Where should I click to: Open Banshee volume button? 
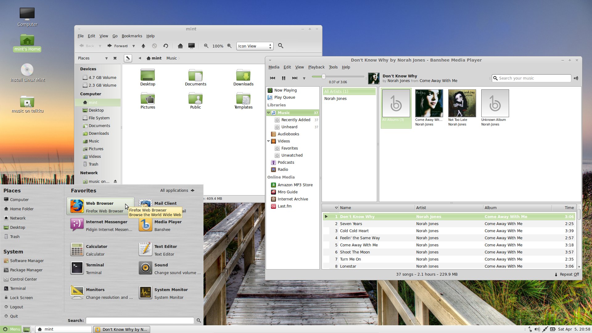pos(576,78)
